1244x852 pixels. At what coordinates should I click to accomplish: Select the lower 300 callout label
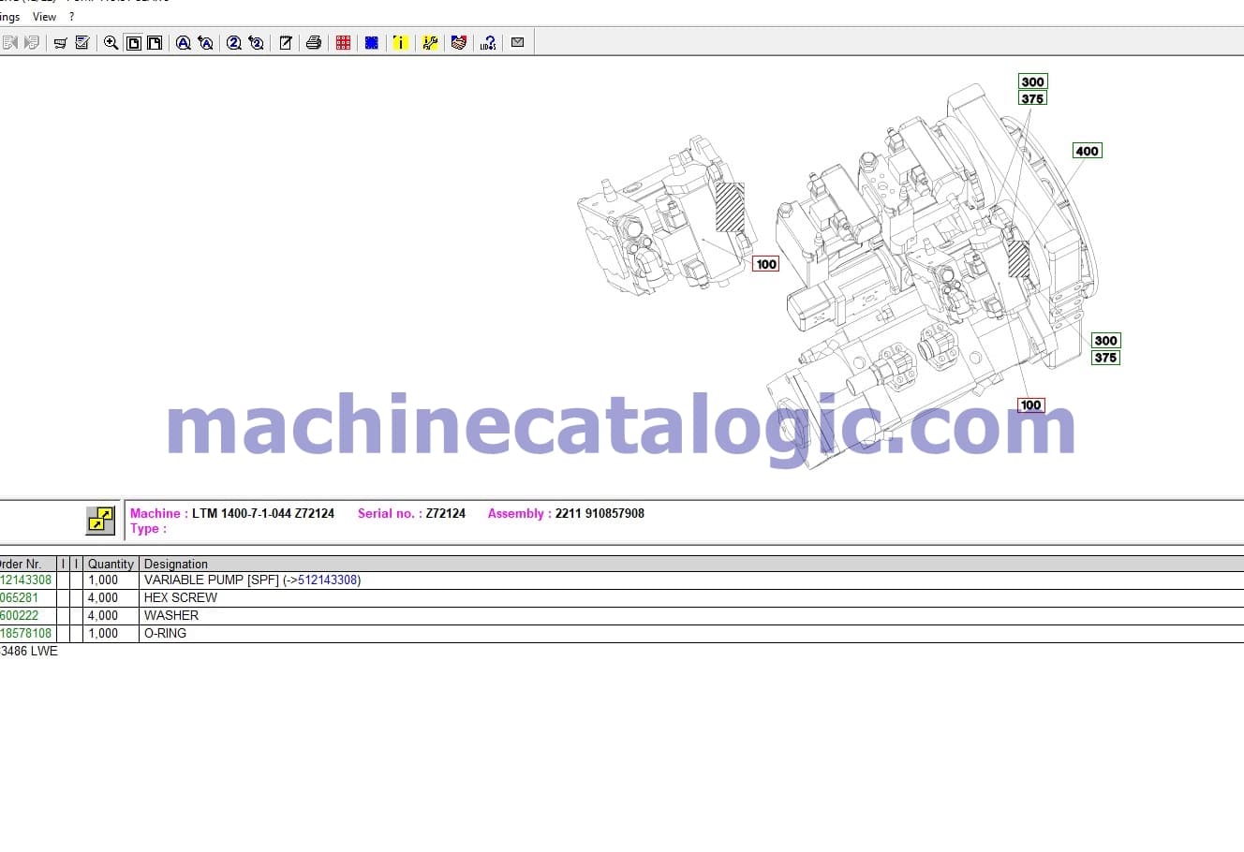coord(1105,341)
